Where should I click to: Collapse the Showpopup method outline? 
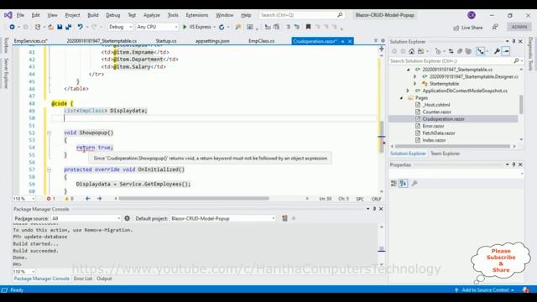[49, 133]
